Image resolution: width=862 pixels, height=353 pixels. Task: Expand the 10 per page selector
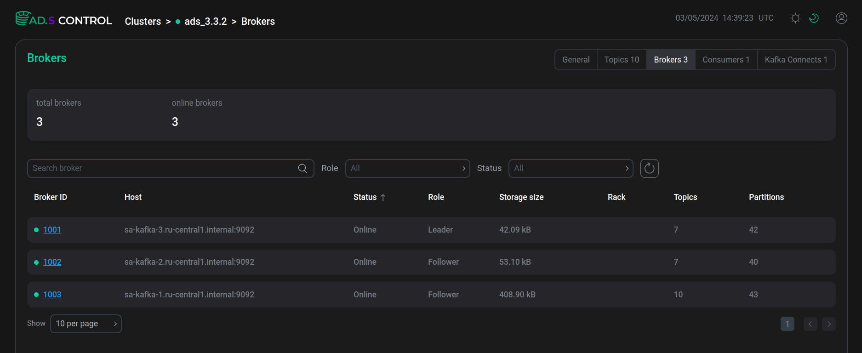click(86, 324)
